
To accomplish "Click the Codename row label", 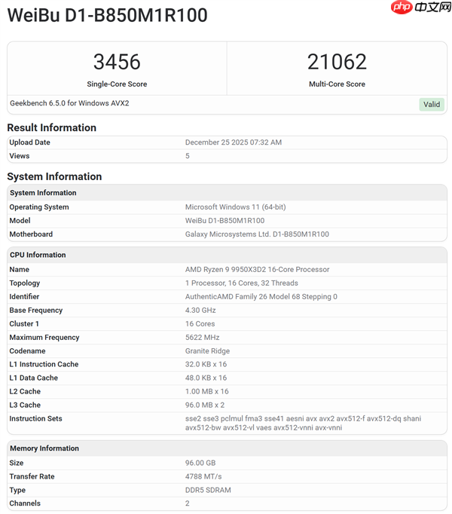I will [28, 350].
